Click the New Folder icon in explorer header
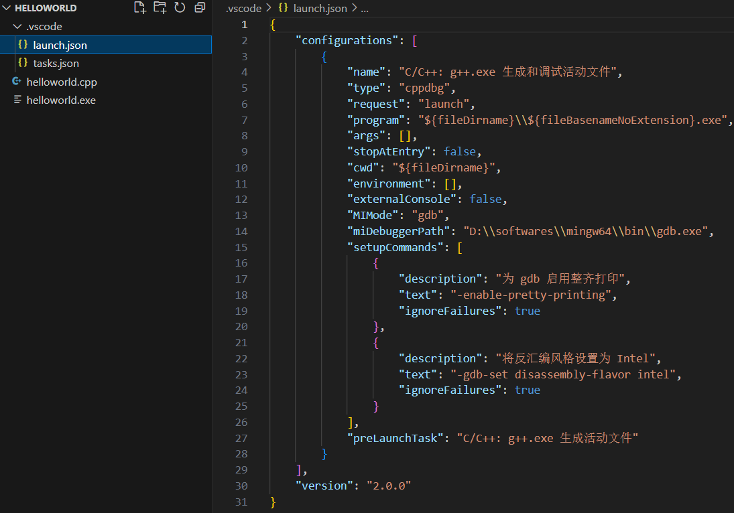The image size is (734, 513). click(160, 8)
